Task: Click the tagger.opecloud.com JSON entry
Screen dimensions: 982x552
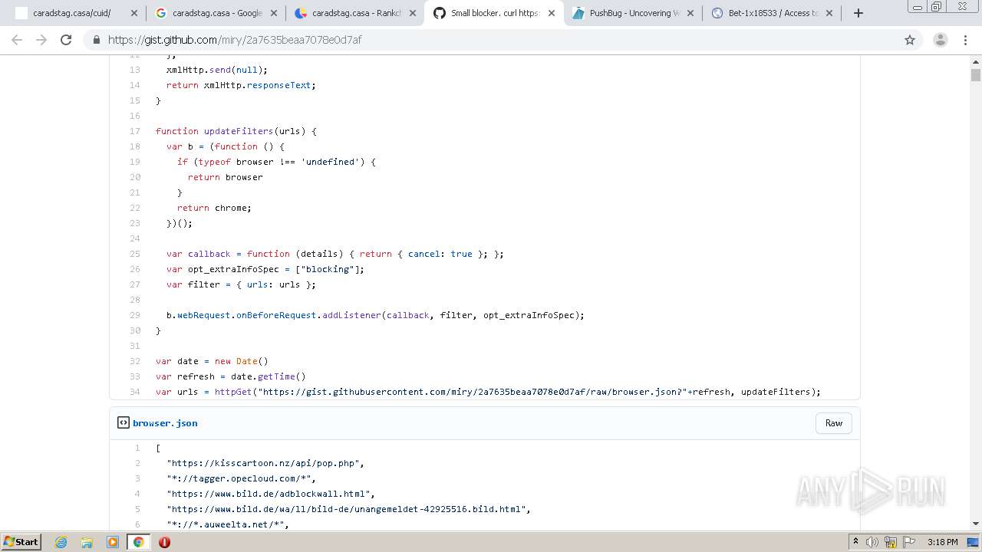Action: [242, 478]
